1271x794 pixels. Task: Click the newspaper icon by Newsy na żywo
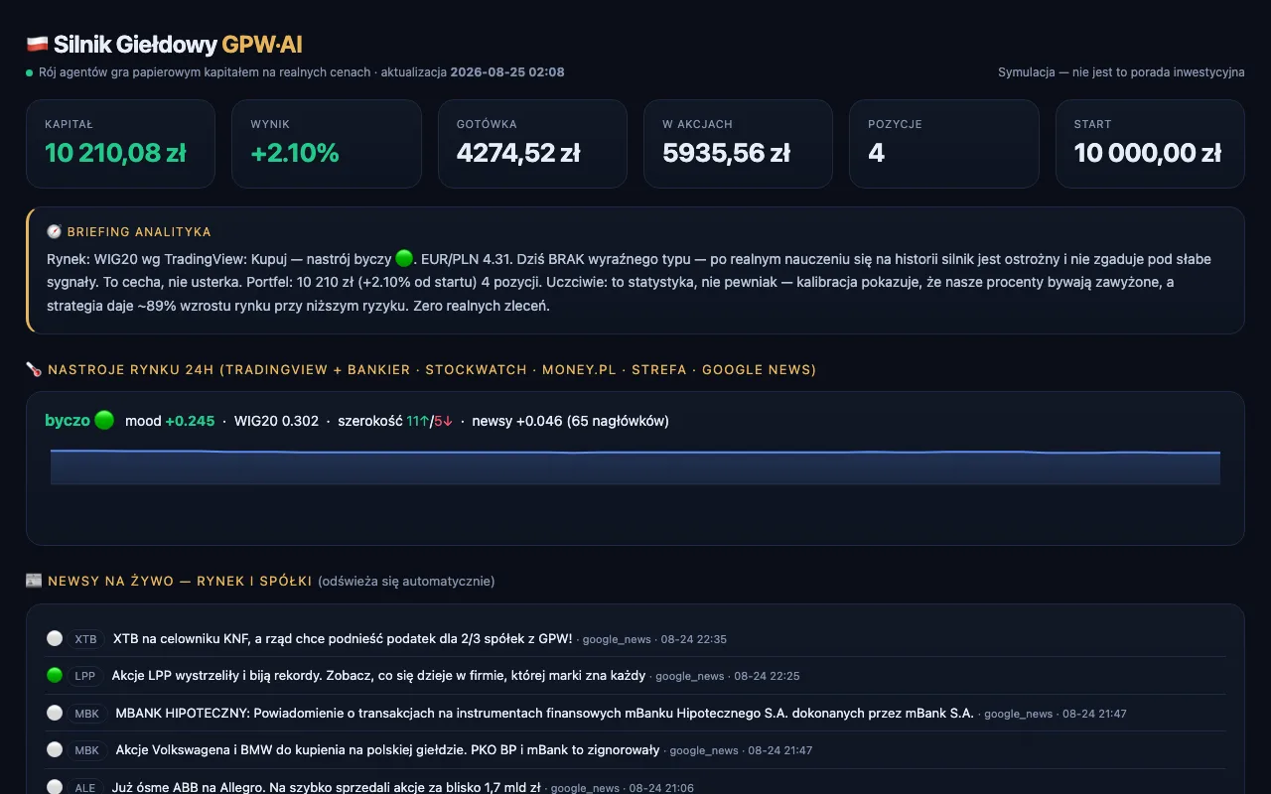(34, 581)
